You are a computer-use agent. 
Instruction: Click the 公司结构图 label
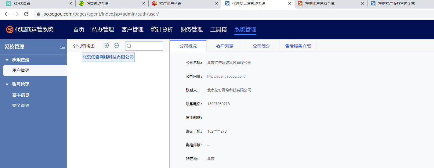coord(84,46)
